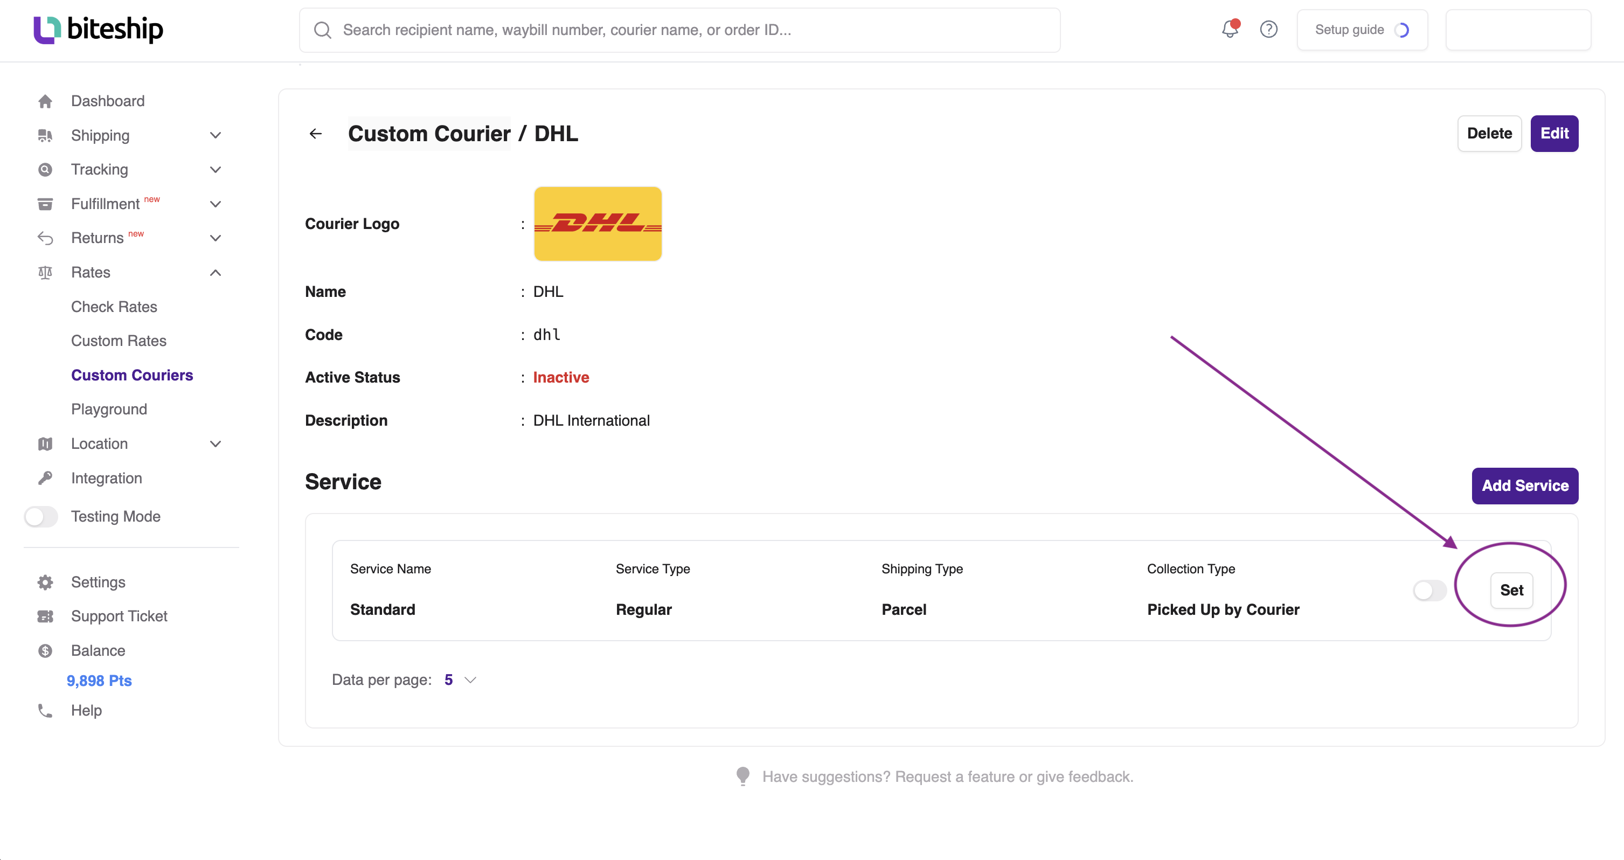Click the Picked Up by Courier value
The width and height of the screenshot is (1624, 860).
[x=1223, y=609]
